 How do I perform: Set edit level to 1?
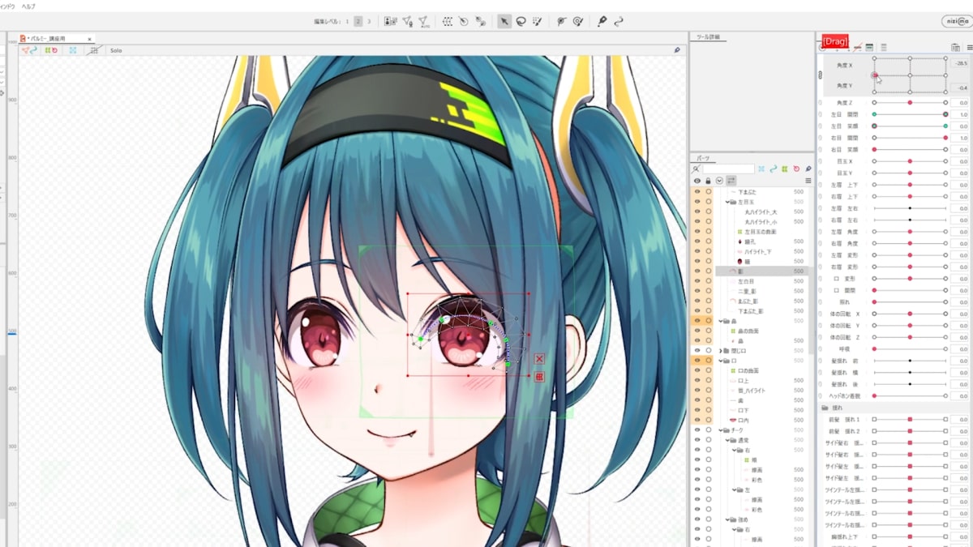tap(347, 22)
